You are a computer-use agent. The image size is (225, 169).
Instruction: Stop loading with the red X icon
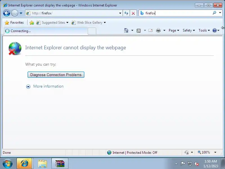[x=133, y=13]
